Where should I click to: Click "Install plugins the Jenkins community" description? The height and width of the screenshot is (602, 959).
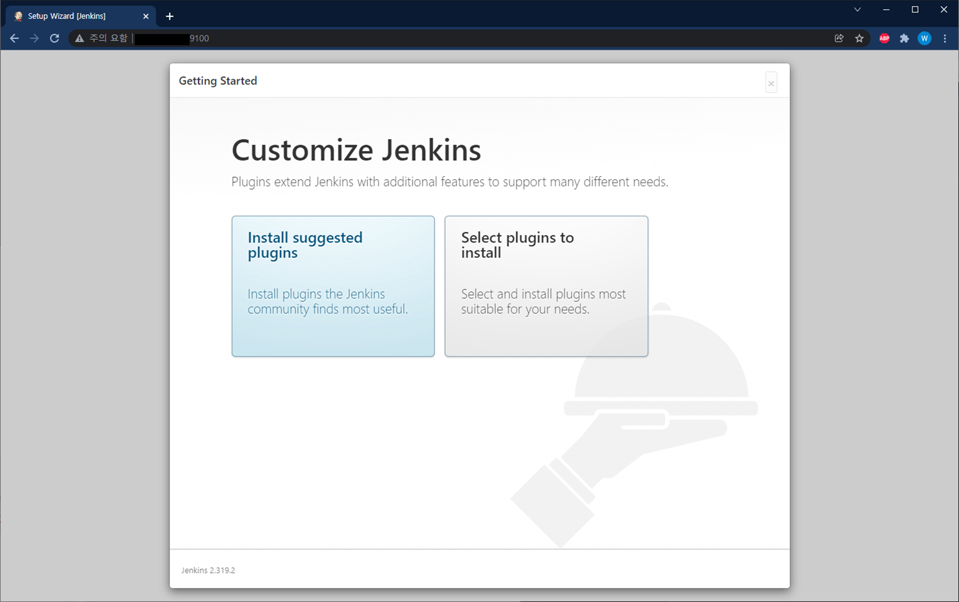[327, 301]
